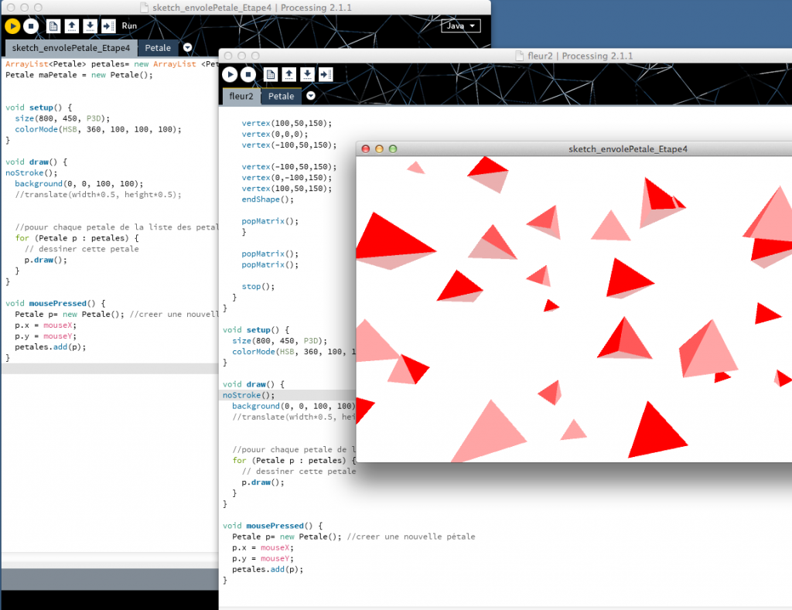Image resolution: width=792 pixels, height=610 pixels.
Task: Click the Save icon in fleur2 toolbar
Action: [x=307, y=74]
